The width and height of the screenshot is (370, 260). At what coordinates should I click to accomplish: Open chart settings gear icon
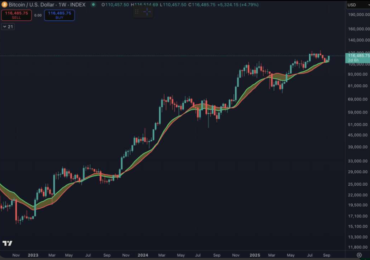(359, 255)
